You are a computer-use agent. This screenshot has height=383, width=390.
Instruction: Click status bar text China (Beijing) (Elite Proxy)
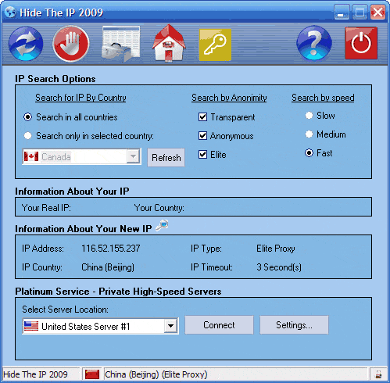coord(156,374)
